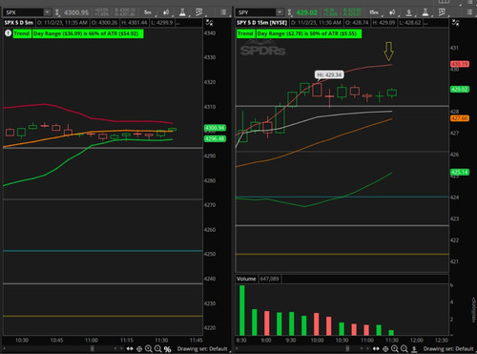Click the 4300.94 price tag on SPX axis

pyautogui.click(x=215, y=128)
